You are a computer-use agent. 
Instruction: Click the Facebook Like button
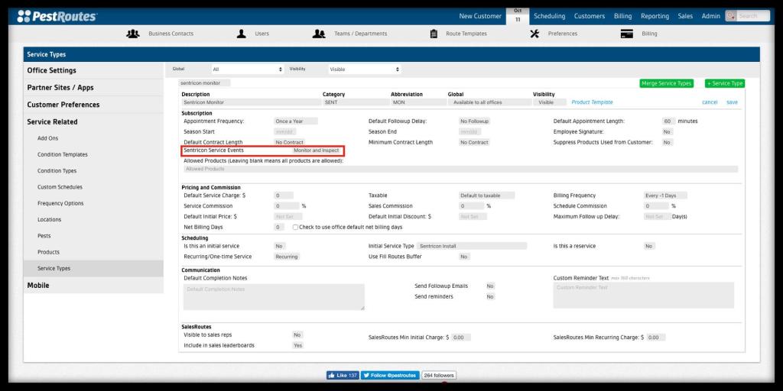(x=343, y=375)
